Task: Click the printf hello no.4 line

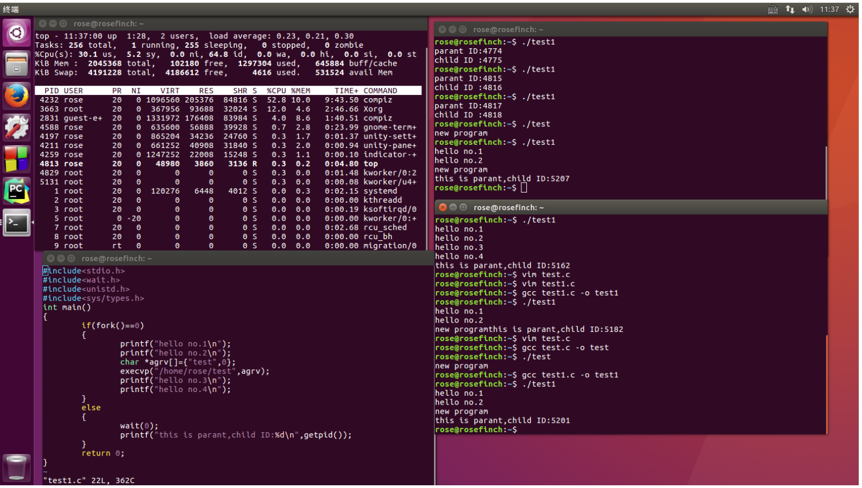Action: coord(175,389)
